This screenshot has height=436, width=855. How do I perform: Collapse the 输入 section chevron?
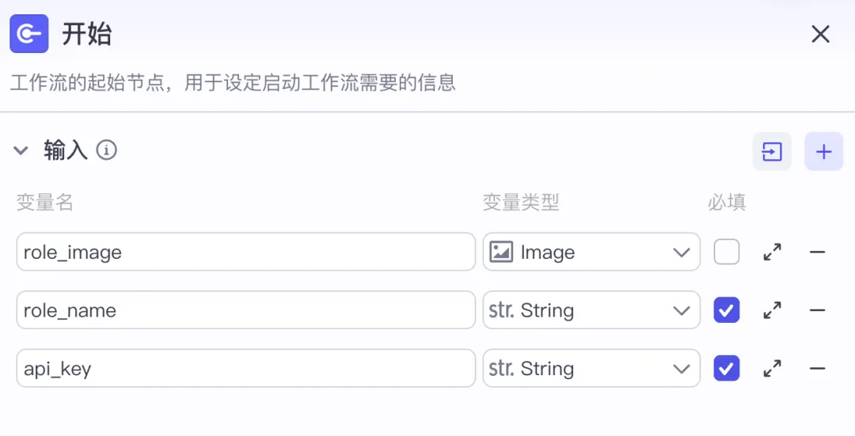point(21,150)
